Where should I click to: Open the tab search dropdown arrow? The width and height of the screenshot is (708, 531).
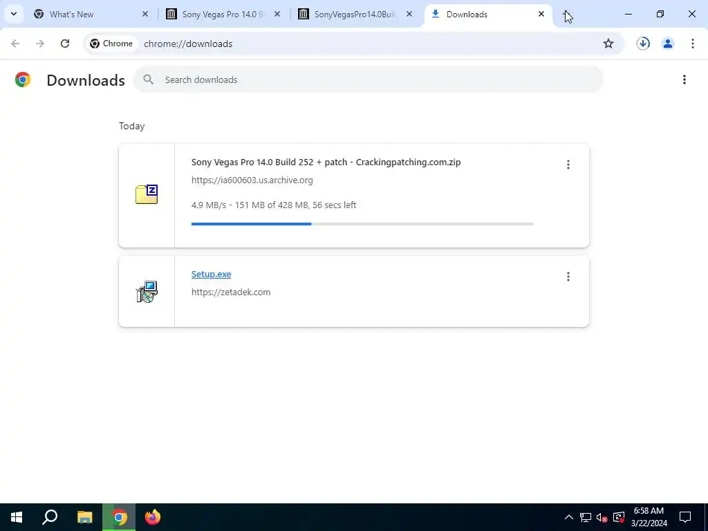click(x=14, y=14)
